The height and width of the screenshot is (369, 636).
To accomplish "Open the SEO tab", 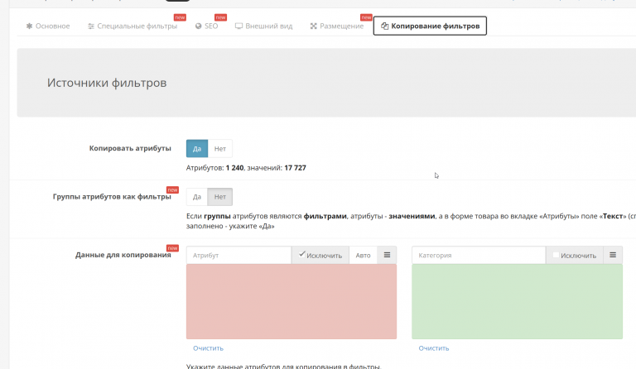I will [206, 26].
